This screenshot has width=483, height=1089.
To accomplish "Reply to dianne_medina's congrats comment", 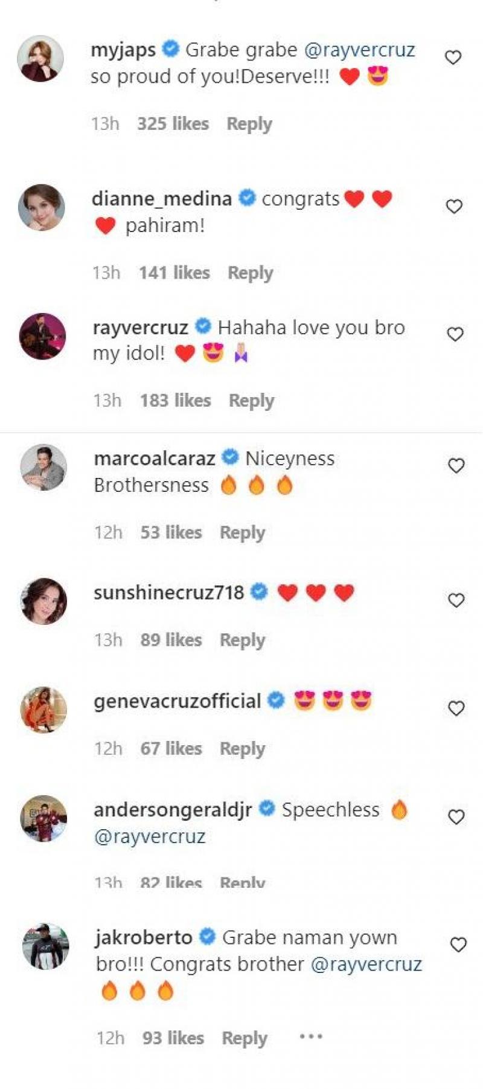I will coord(250,273).
